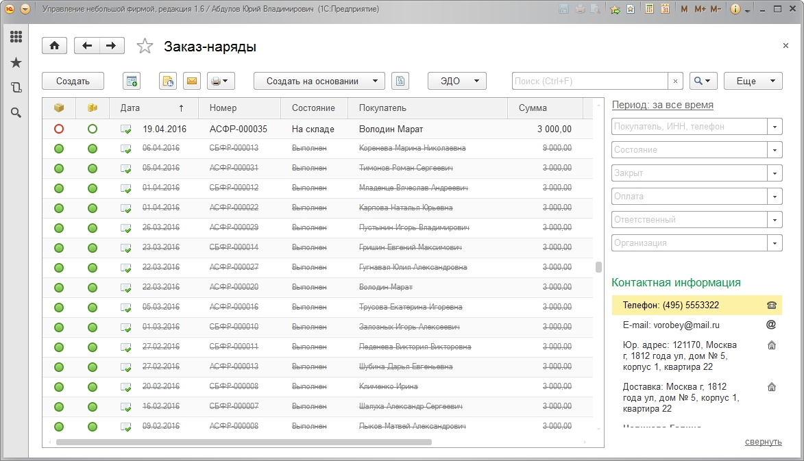The height and width of the screenshot is (461, 804).
Task: Sort by the Покупатель column header
Action: 428,108
